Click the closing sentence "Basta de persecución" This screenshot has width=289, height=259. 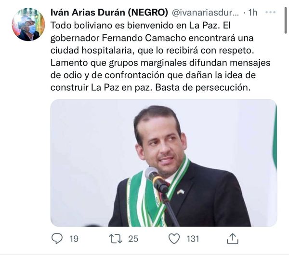203,88
